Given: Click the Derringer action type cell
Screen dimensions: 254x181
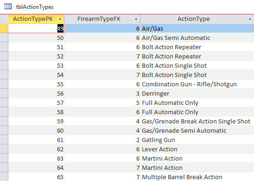Looking at the screenshot, I should point(197,93).
